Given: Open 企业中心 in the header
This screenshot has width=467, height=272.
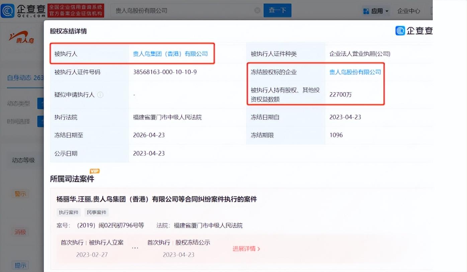Looking at the screenshot, I should pos(408,11).
